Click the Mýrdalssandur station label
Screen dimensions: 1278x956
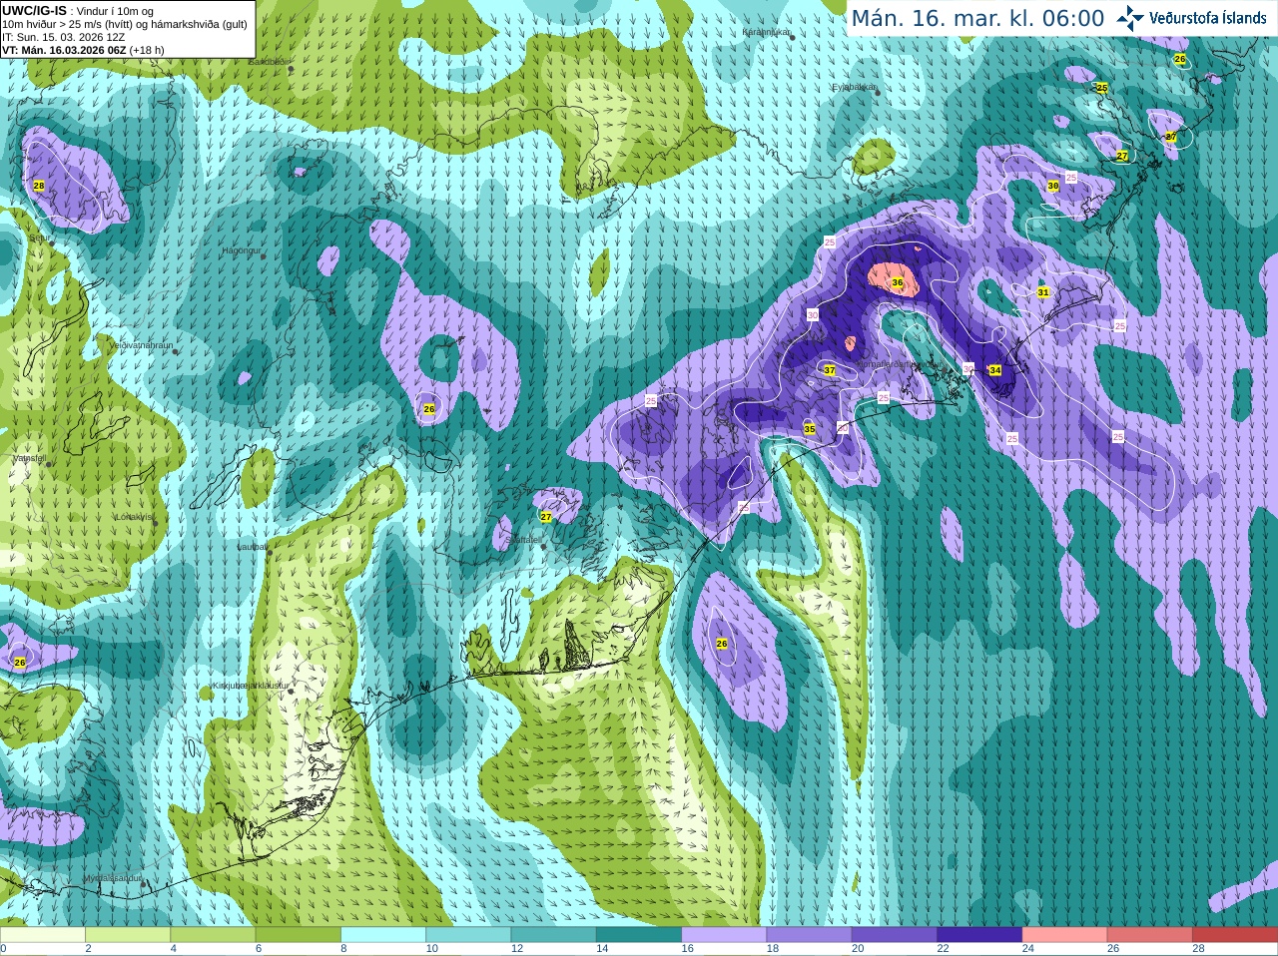pos(112,878)
